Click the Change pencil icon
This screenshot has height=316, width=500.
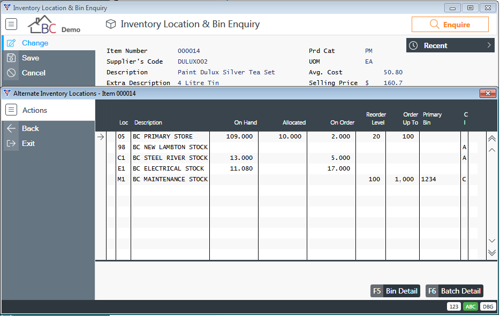tap(11, 43)
